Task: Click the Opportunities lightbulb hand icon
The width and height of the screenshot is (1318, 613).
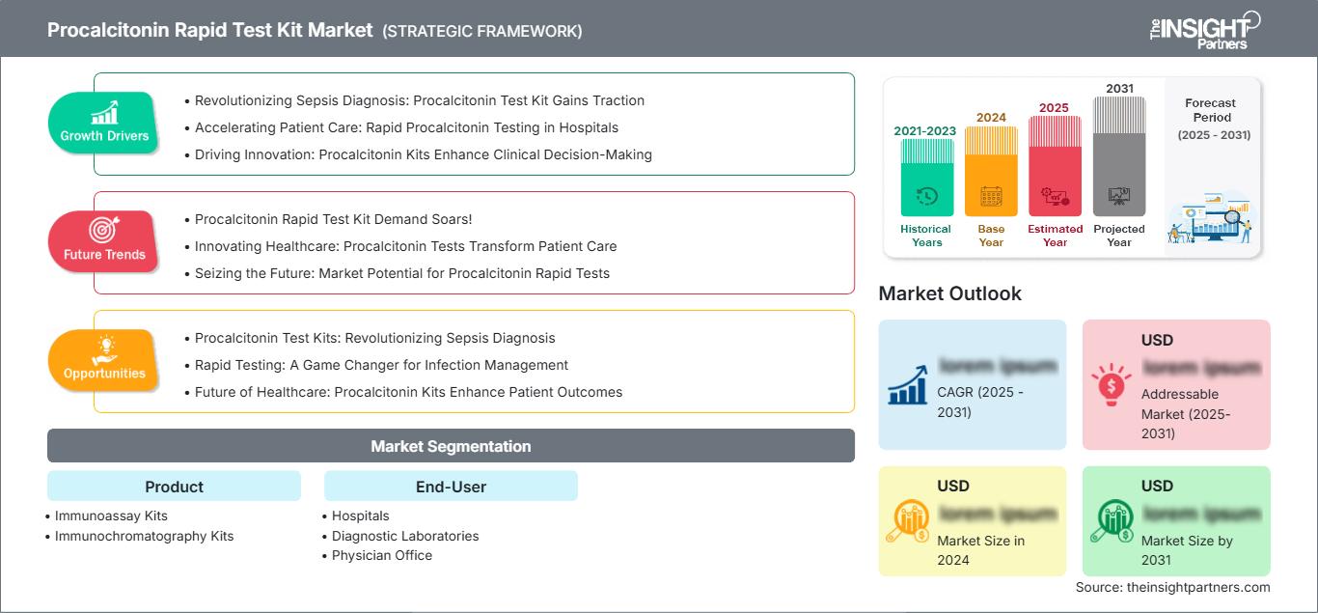Action: (104, 349)
